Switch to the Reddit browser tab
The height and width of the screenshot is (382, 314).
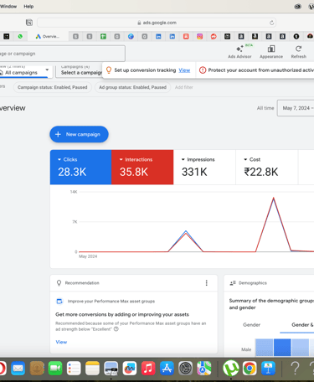coord(214,36)
